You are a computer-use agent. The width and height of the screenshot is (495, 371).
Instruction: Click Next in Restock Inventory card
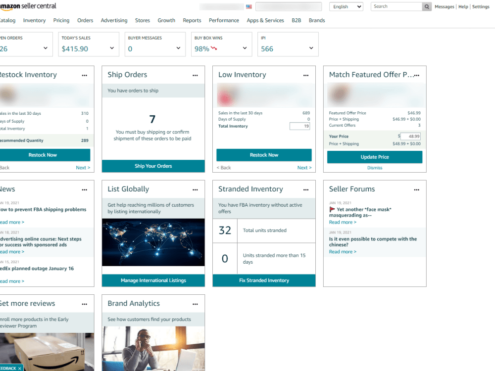click(x=83, y=168)
